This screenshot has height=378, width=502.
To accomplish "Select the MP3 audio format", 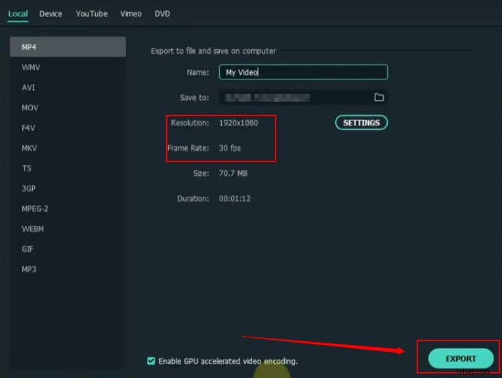I will pyautogui.click(x=68, y=269).
